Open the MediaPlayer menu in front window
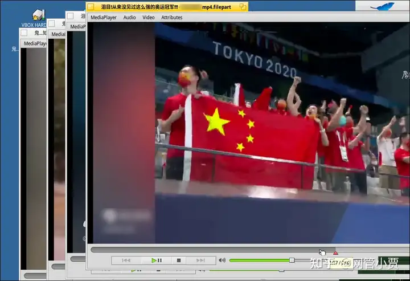This screenshot has width=410, height=281. tap(104, 17)
